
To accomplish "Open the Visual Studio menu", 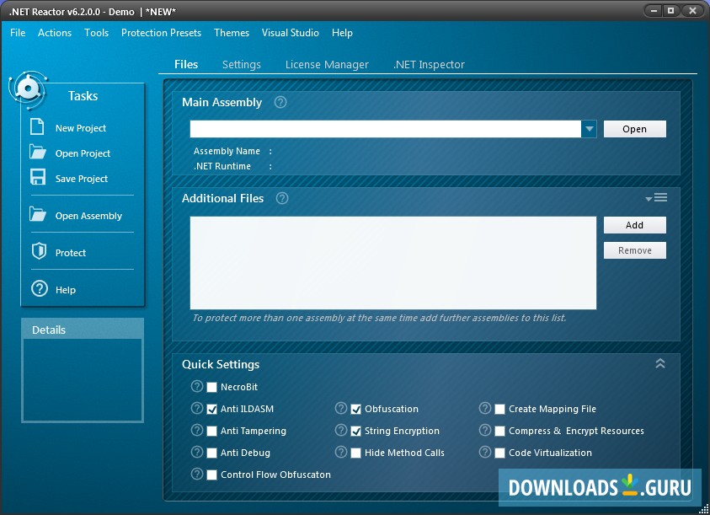I will click(291, 33).
